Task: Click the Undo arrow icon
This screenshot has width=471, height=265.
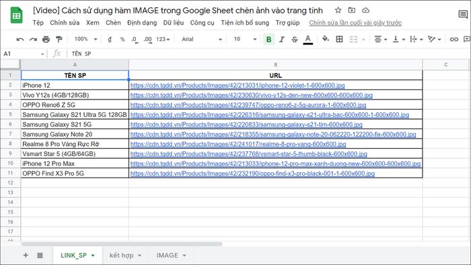Action: [x=20, y=39]
